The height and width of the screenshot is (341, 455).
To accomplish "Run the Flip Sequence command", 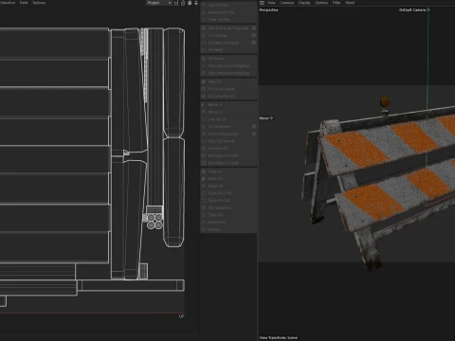I will (228, 207).
